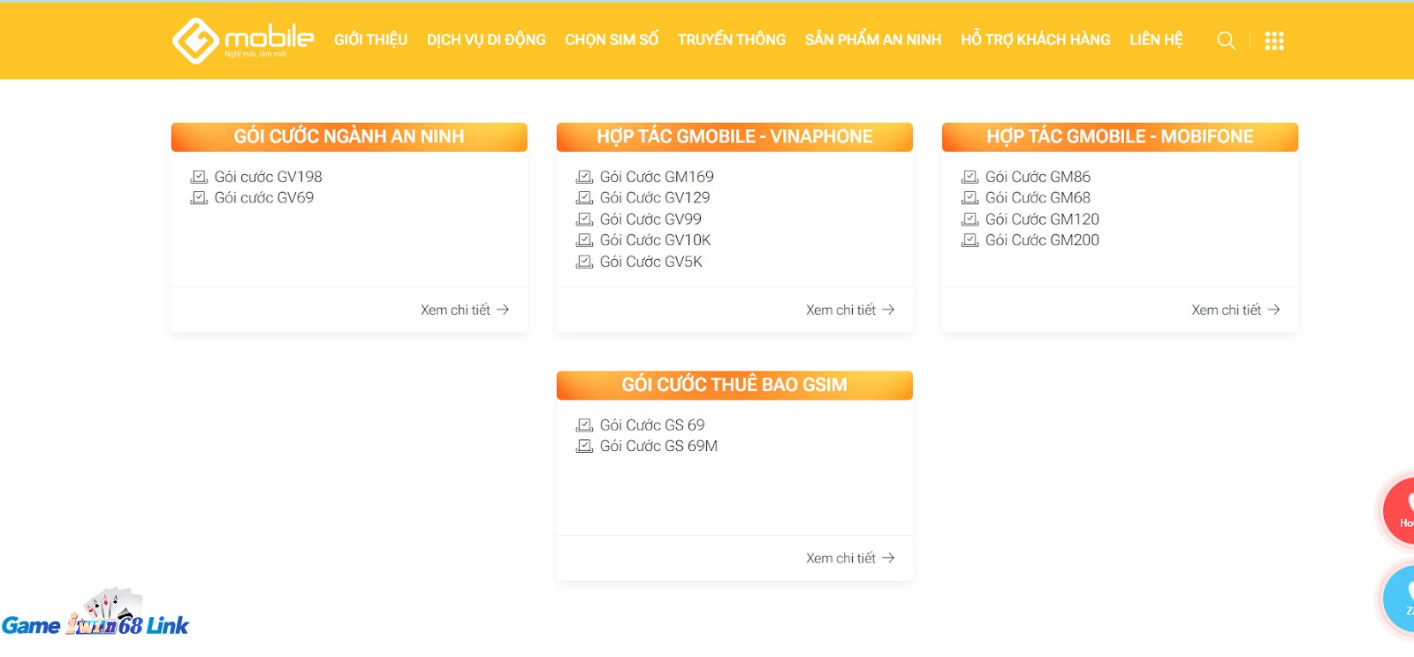1414x657 pixels.
Task: Click checkbox icon beside Gói Cước GS 69M
Action: [x=584, y=447]
